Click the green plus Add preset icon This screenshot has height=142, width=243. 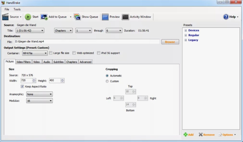click(x=185, y=135)
